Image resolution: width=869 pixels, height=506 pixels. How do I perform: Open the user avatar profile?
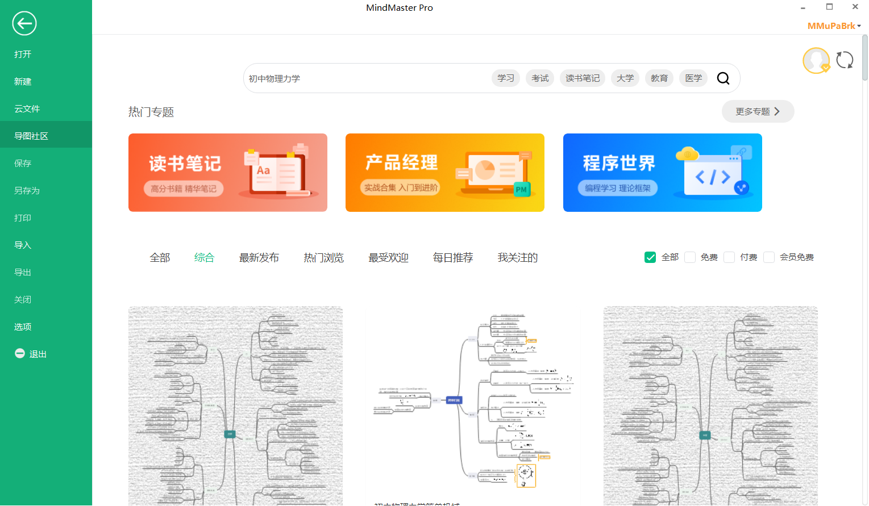tap(816, 60)
